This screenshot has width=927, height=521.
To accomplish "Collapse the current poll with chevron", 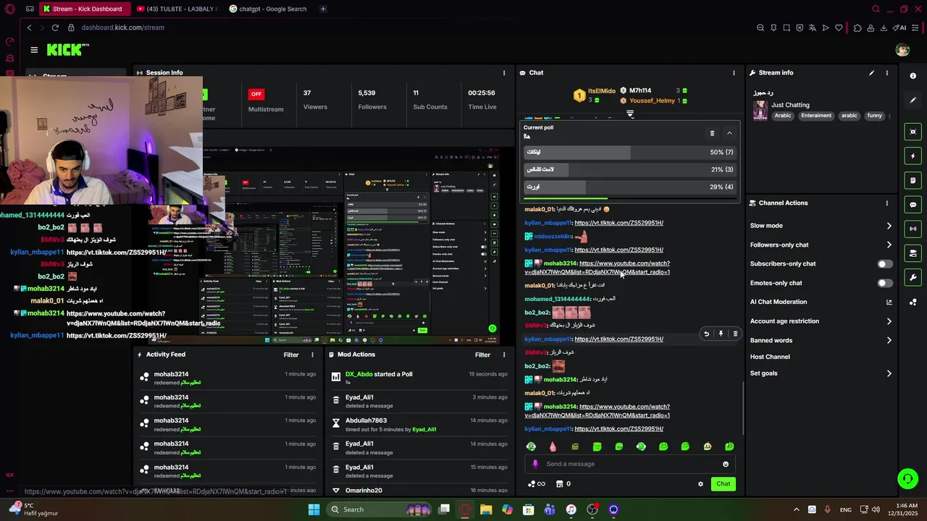I will tap(729, 133).
